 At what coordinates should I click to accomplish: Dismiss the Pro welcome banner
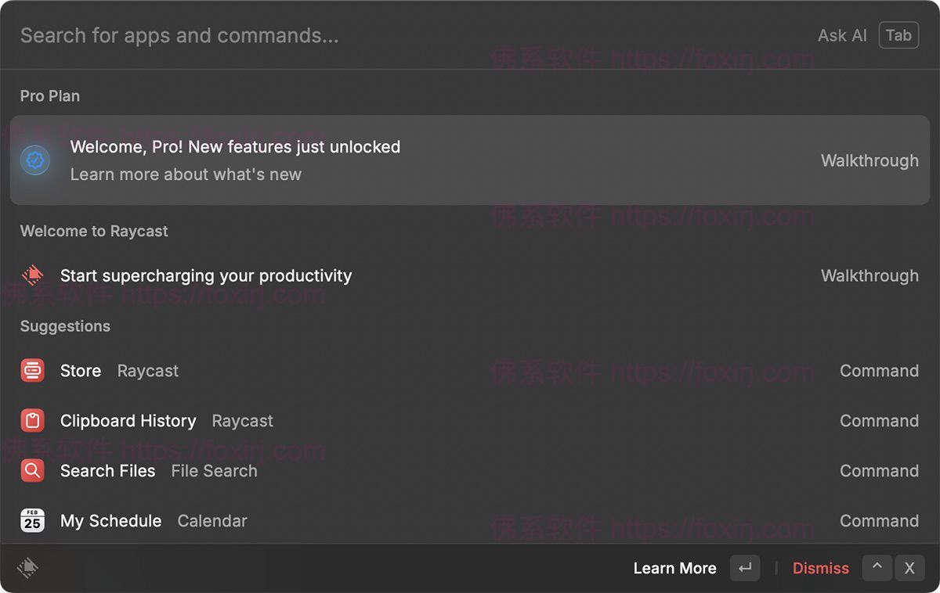pyautogui.click(x=820, y=569)
